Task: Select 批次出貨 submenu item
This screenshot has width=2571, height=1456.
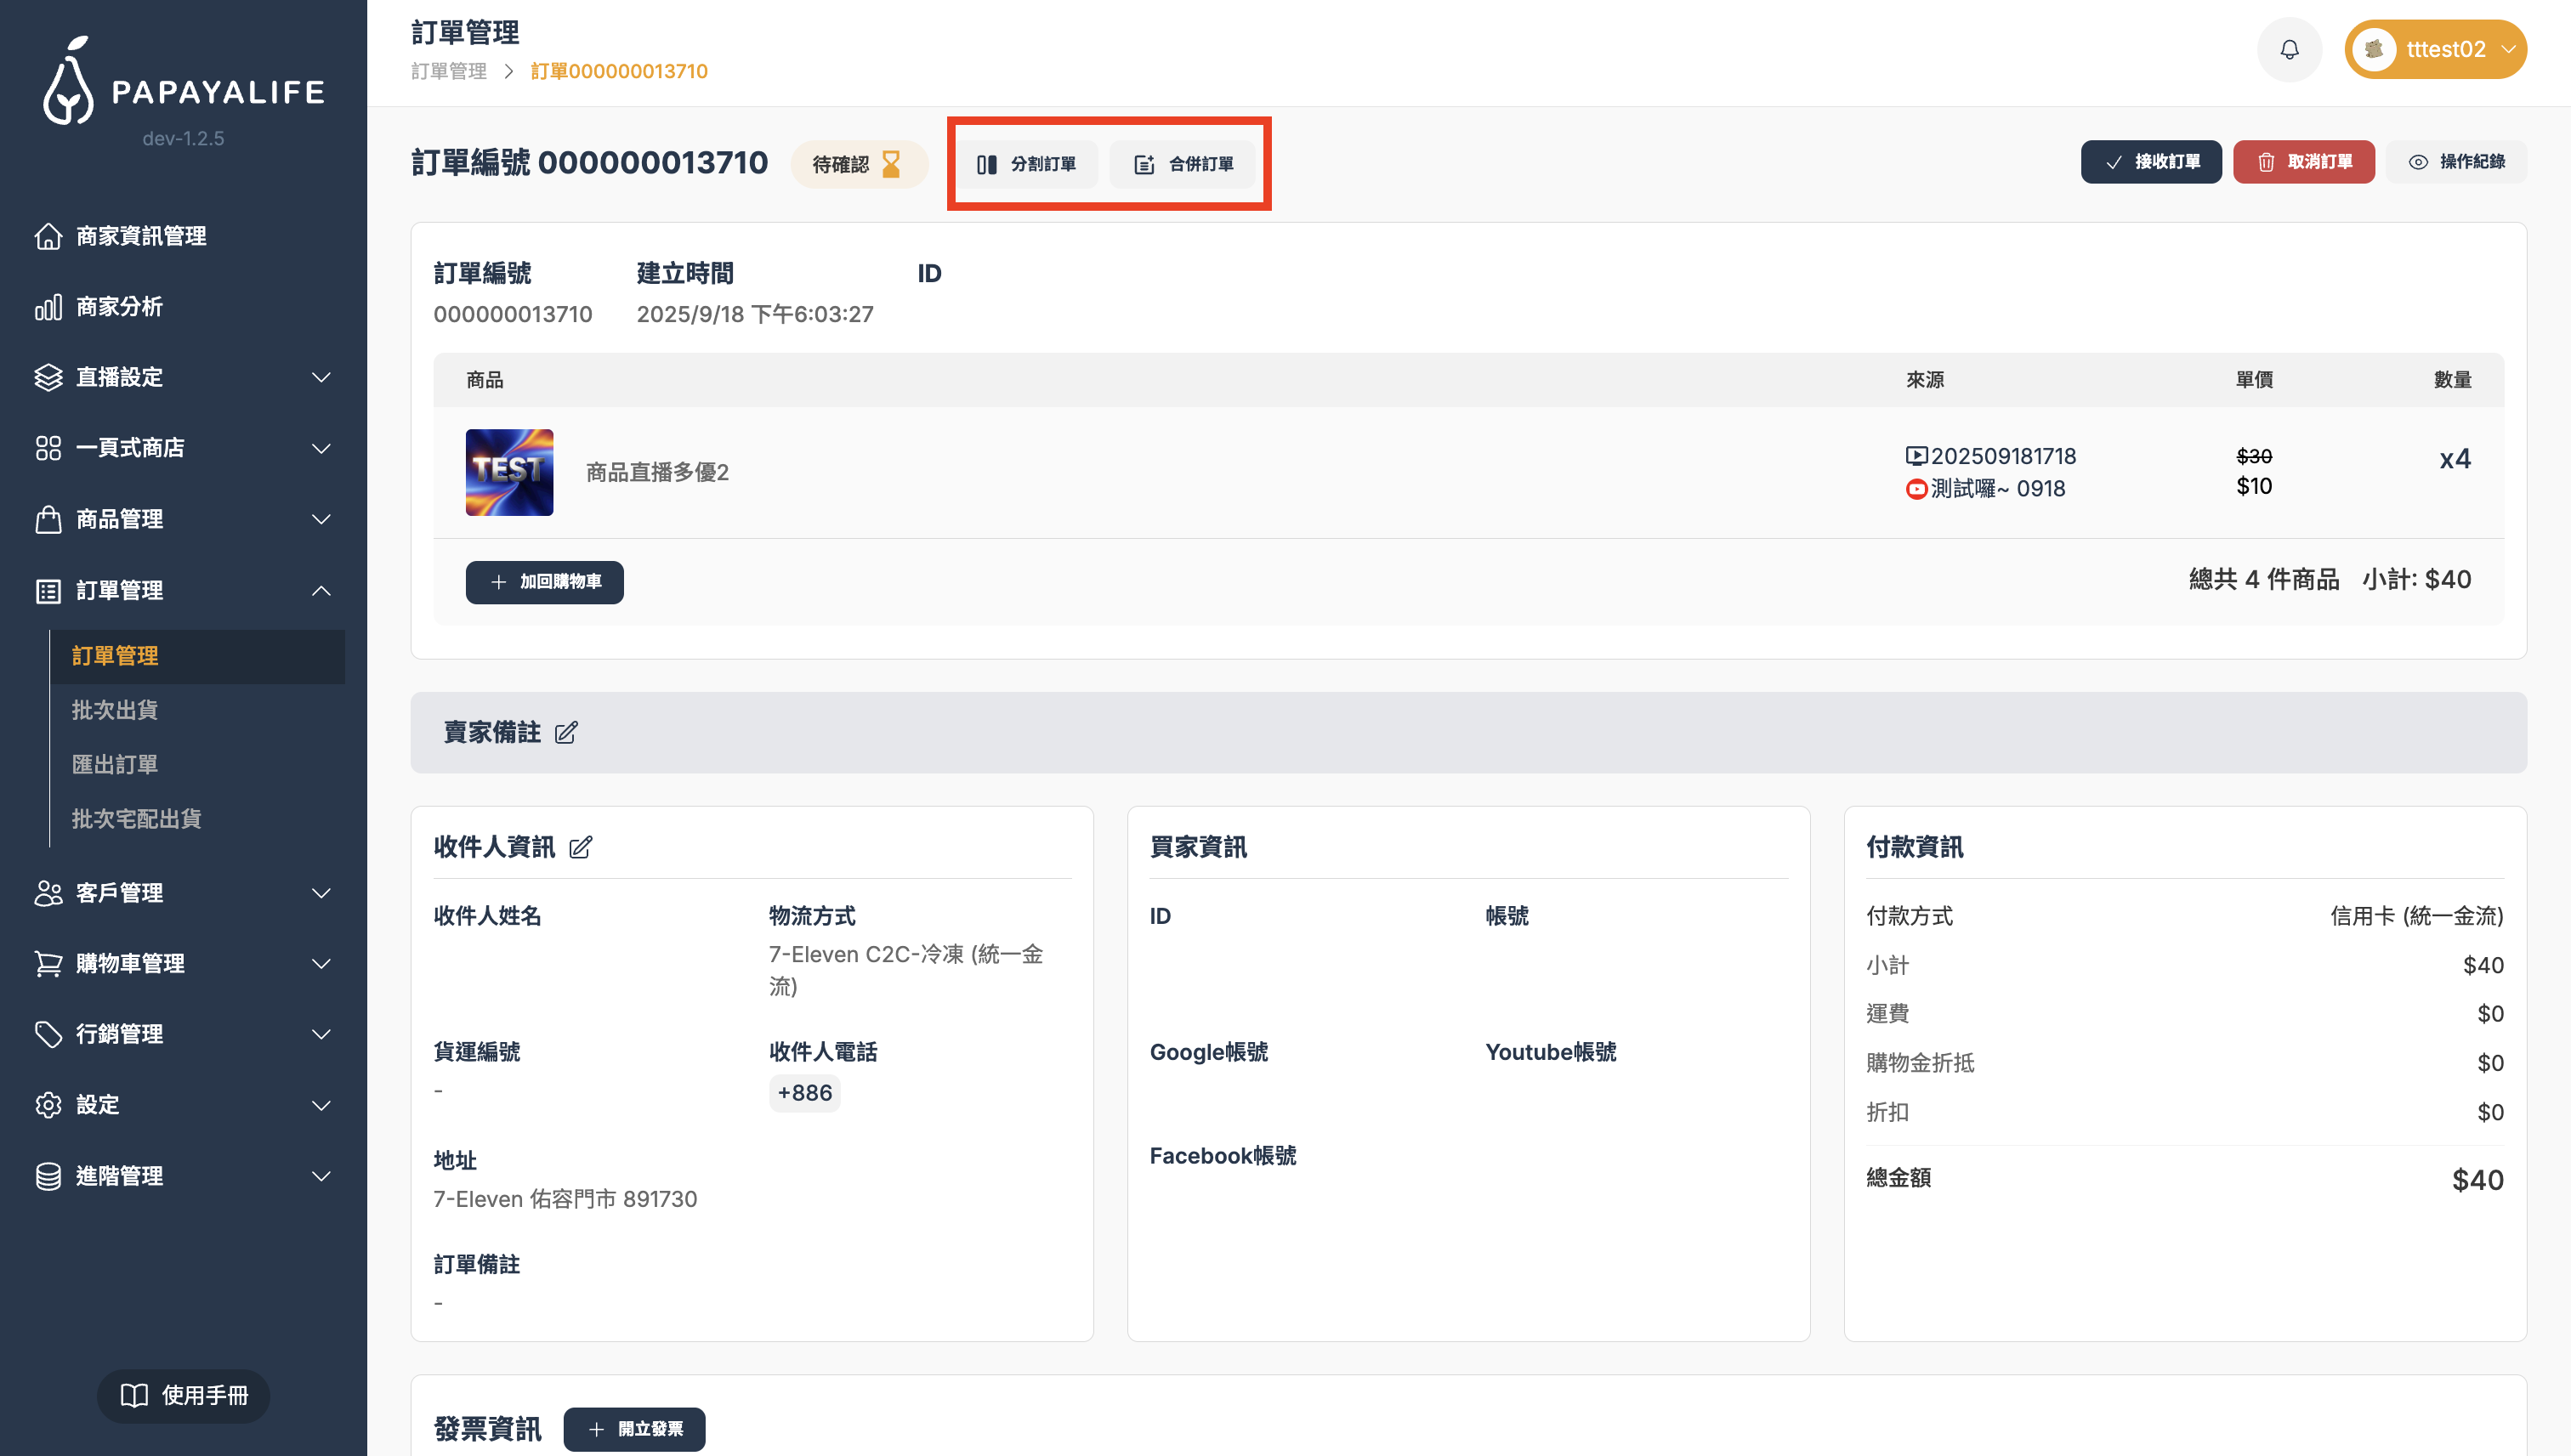Action: point(114,710)
